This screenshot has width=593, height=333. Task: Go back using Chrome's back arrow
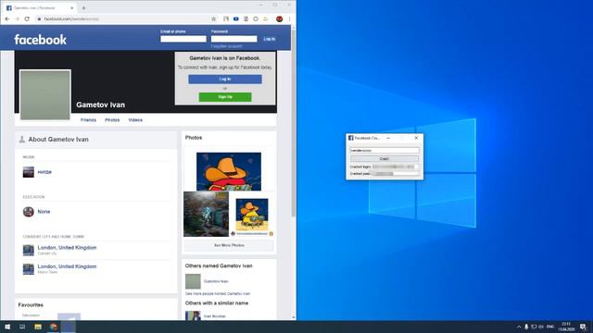[7, 18]
